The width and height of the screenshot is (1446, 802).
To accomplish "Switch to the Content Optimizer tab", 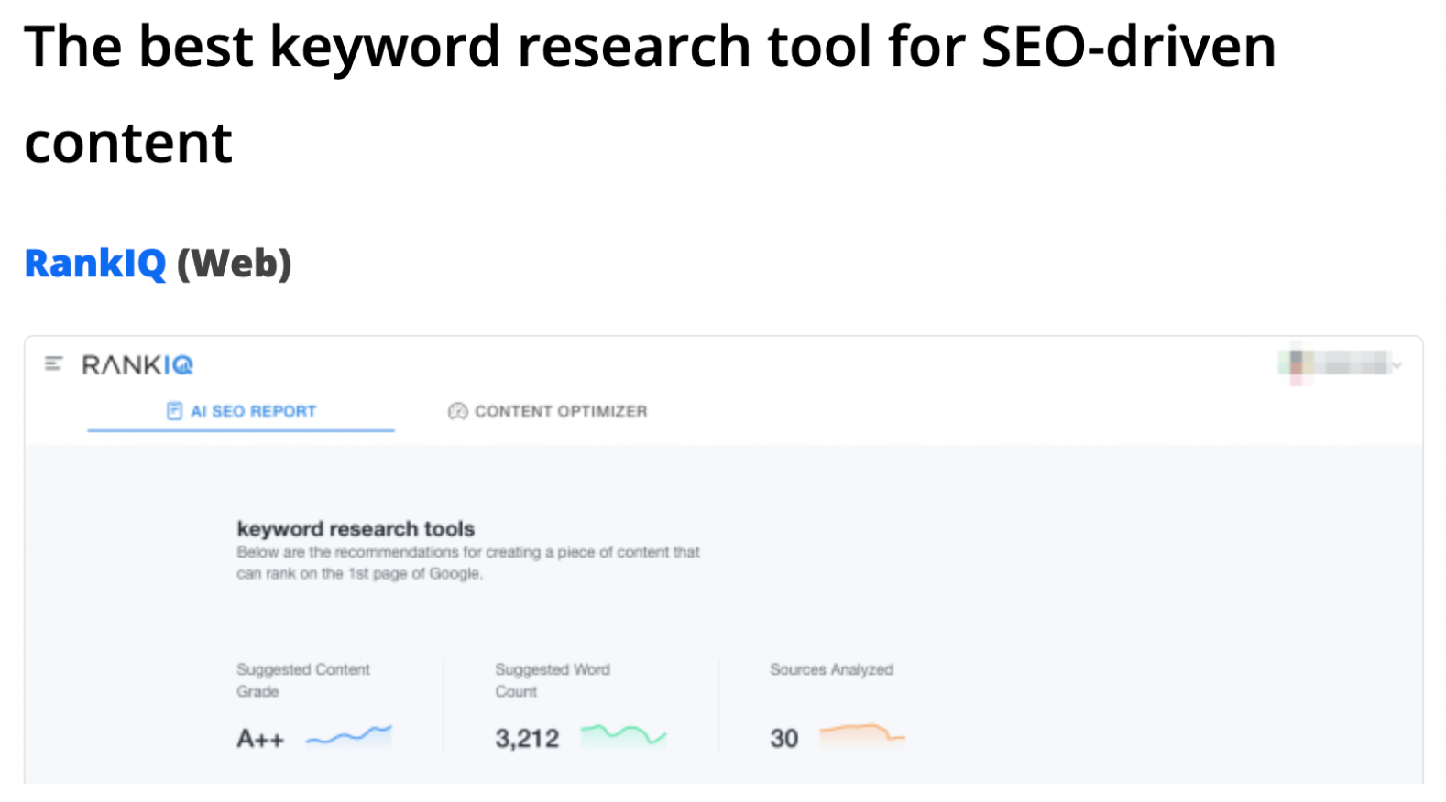I will pos(559,411).
